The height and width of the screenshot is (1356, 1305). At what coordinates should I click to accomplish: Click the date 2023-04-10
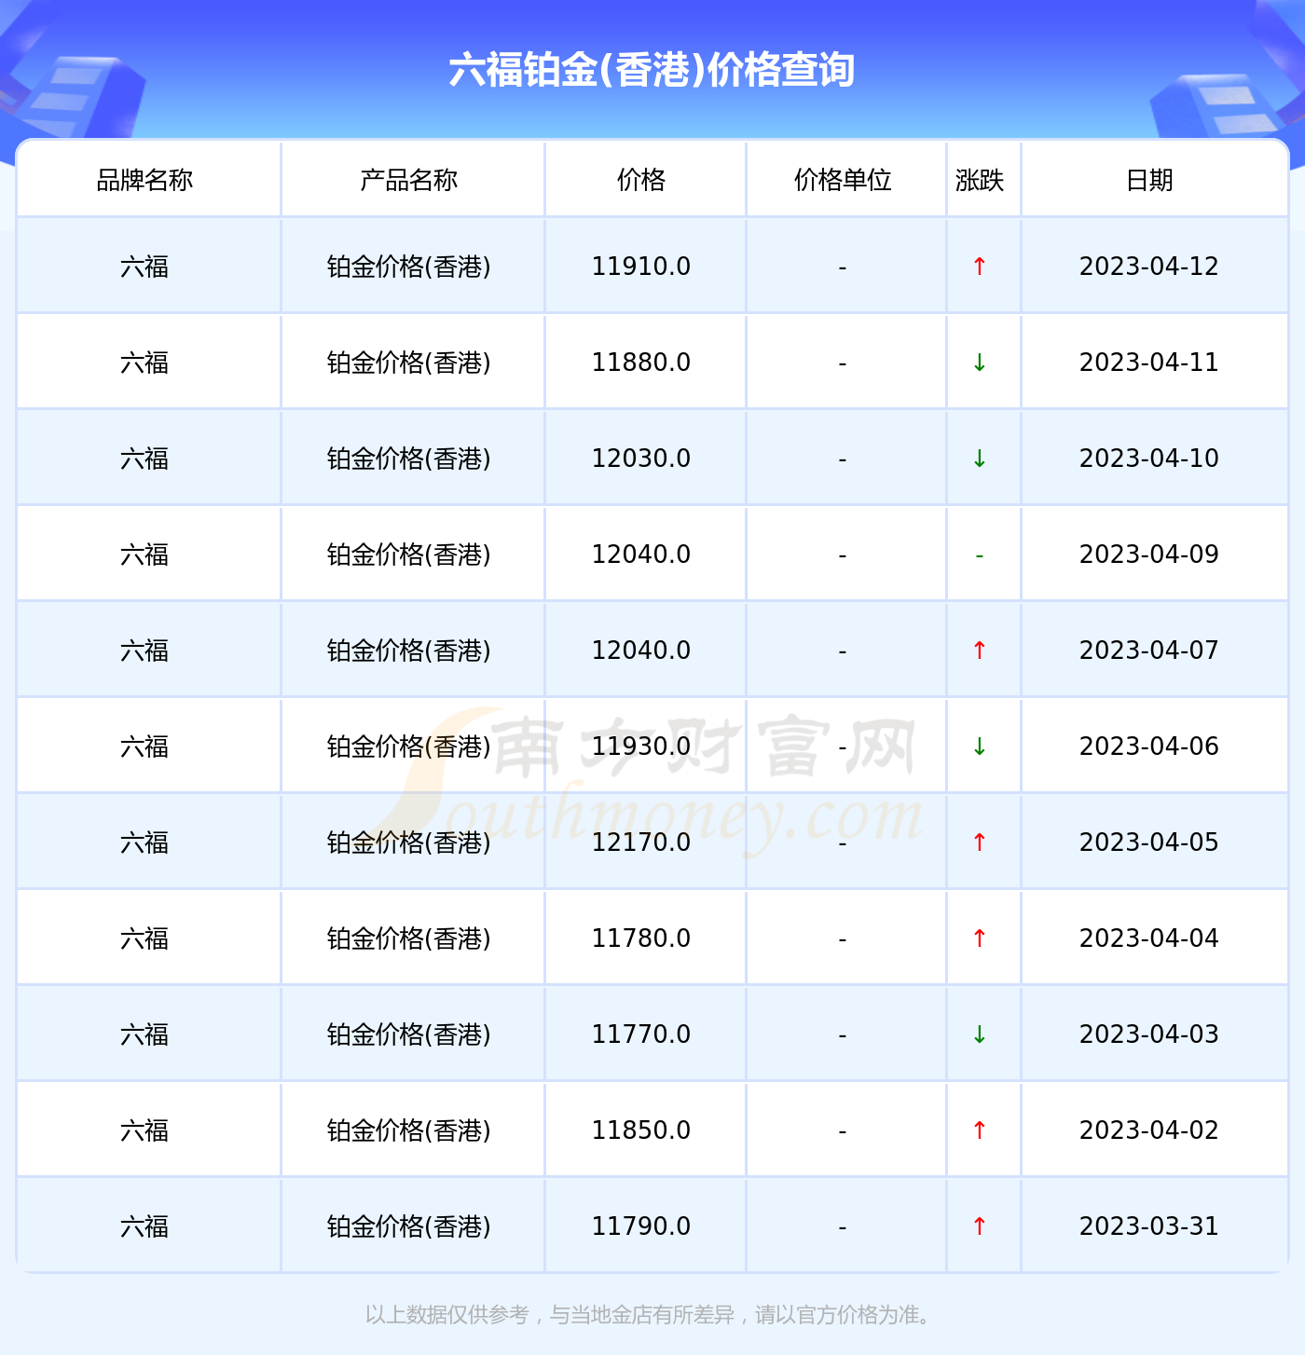tap(1149, 459)
